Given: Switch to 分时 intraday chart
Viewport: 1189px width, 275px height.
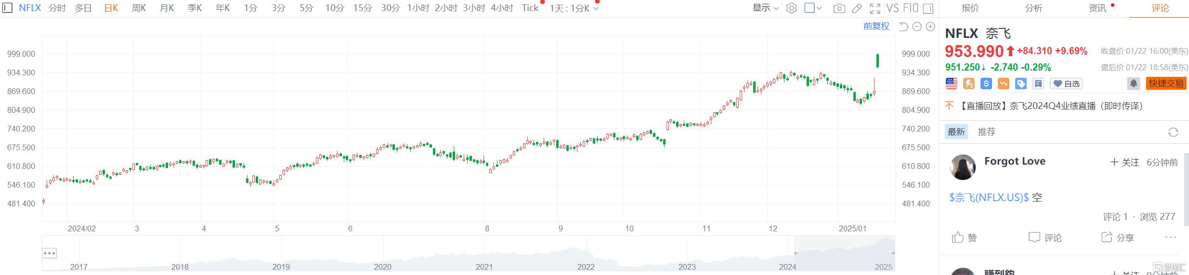Looking at the screenshot, I should pyautogui.click(x=57, y=8).
